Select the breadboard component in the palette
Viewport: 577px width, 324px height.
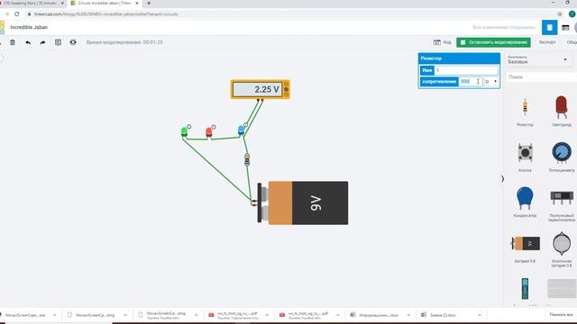click(x=562, y=289)
